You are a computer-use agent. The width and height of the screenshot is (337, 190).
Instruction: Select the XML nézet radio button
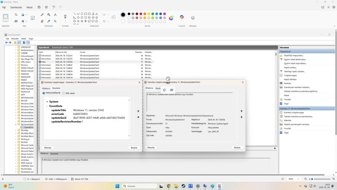pos(64,93)
